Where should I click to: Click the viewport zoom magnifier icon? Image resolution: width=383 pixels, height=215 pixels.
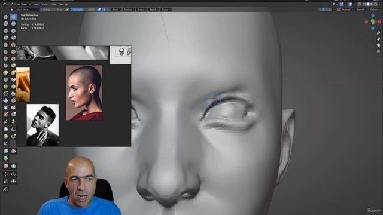378,33
